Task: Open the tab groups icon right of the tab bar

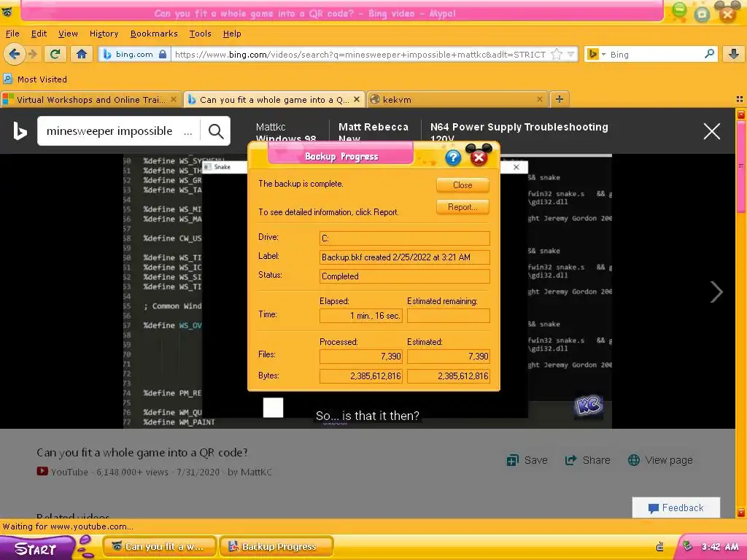Action: (x=740, y=99)
